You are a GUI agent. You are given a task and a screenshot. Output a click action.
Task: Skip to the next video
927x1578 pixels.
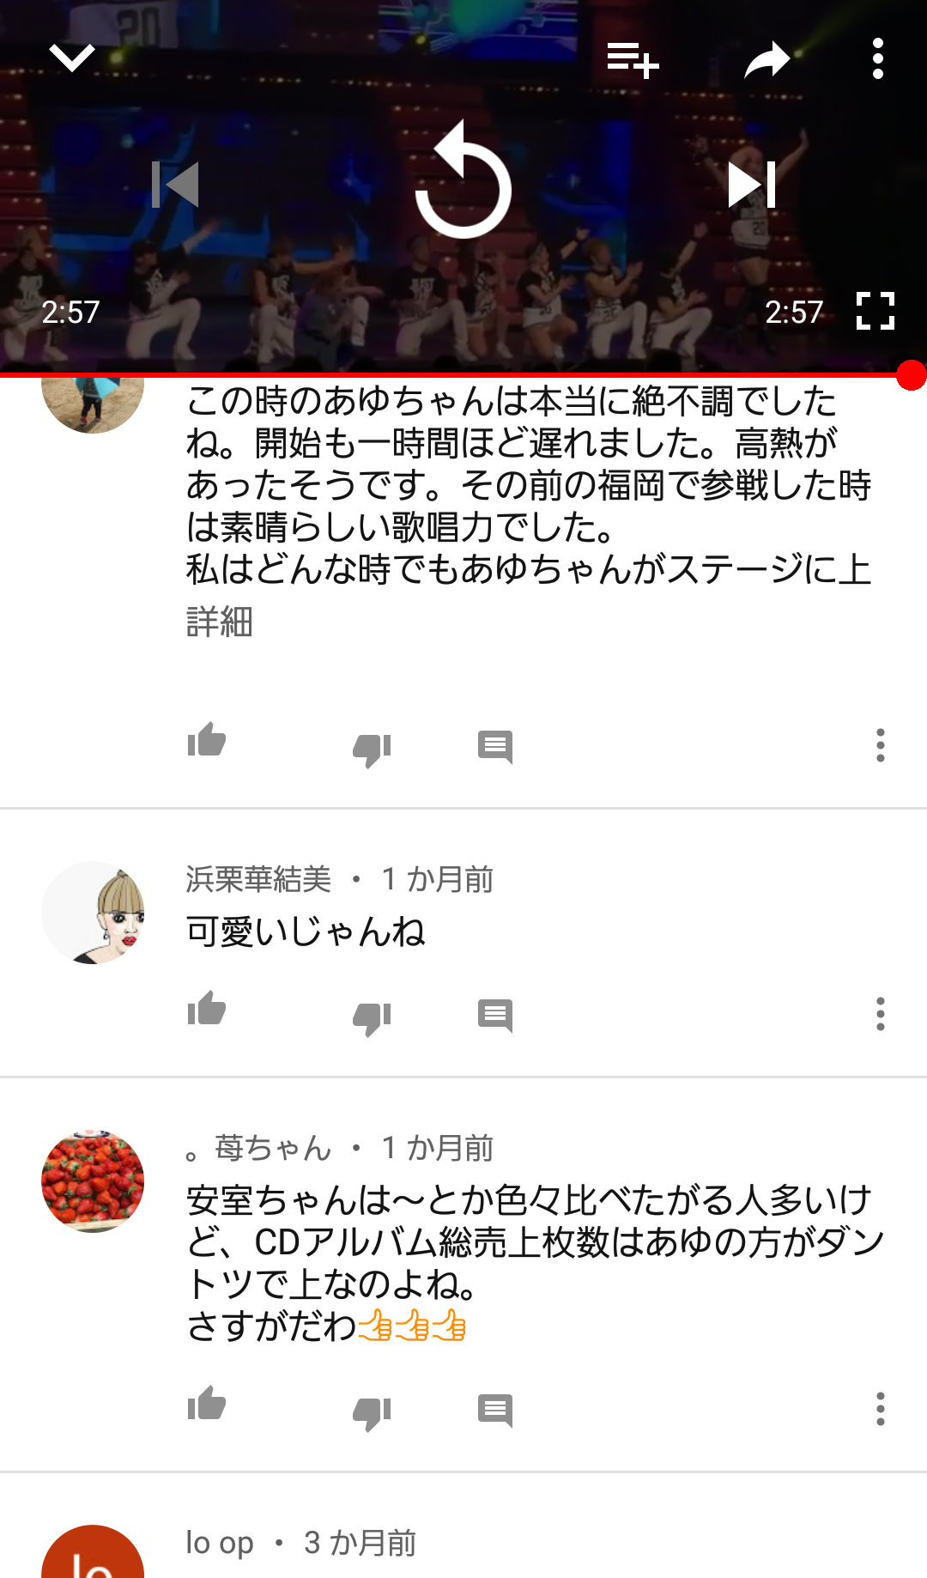coord(752,185)
